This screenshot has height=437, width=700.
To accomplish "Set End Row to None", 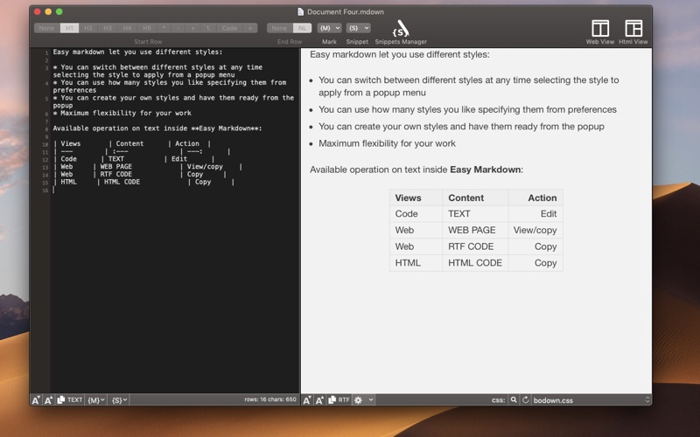I will click(x=279, y=28).
